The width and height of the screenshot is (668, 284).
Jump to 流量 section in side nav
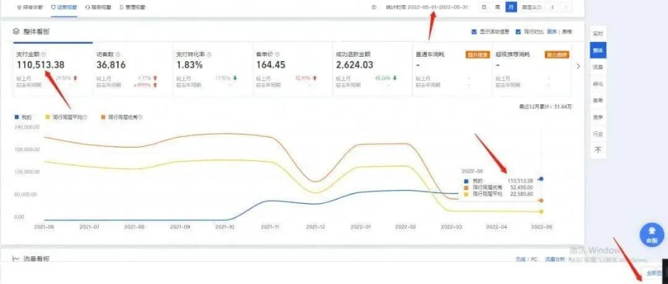(x=598, y=67)
